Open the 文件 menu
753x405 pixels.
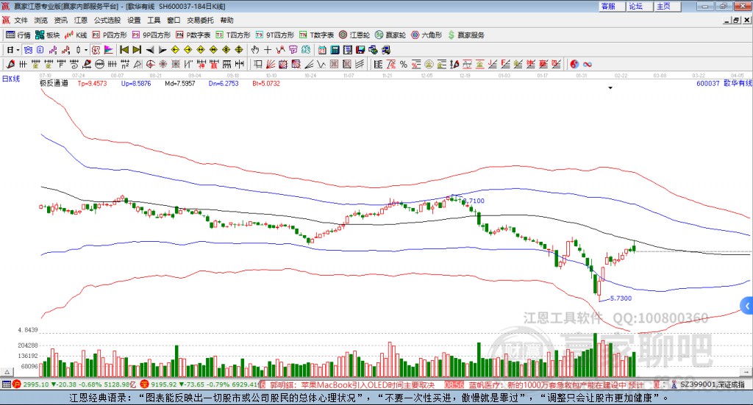(x=21, y=20)
